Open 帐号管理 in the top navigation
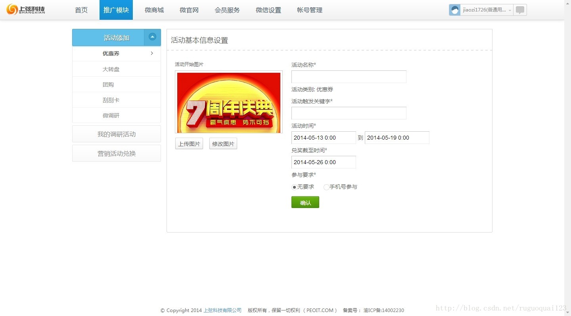This screenshot has width=571, height=316. tap(310, 10)
